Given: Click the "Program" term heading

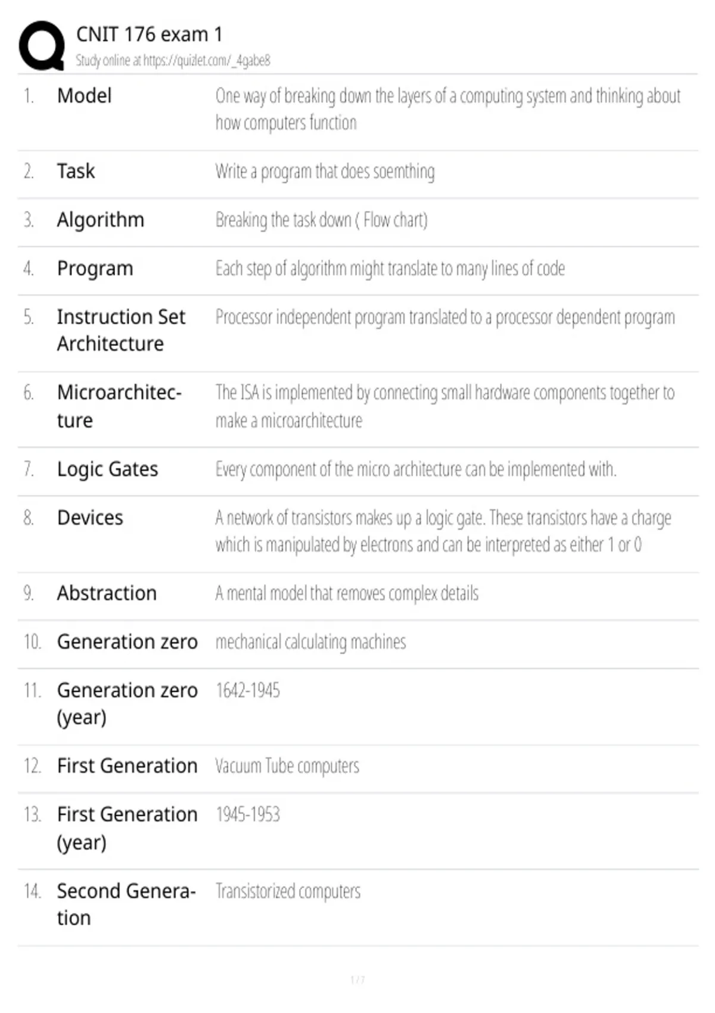Looking at the screenshot, I should 95,269.
